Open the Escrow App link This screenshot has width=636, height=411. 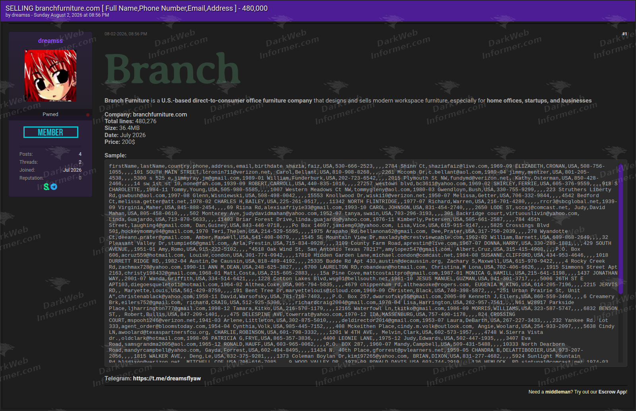point(612,392)
